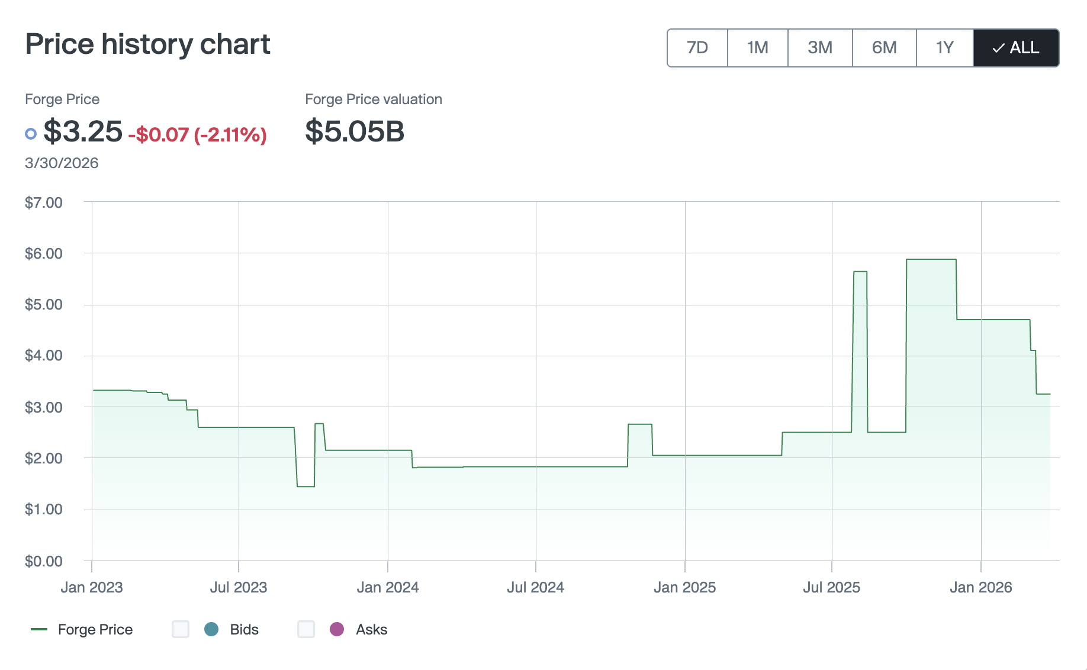
Task: Click the Jan 2026 axis label
Action: pyautogui.click(x=980, y=587)
